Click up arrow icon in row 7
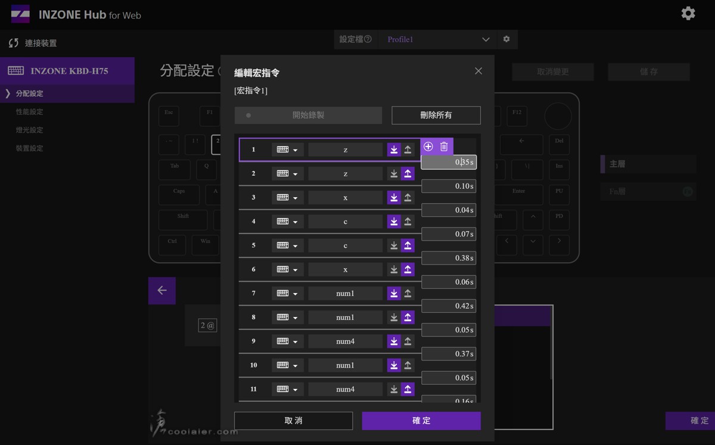 pos(408,293)
